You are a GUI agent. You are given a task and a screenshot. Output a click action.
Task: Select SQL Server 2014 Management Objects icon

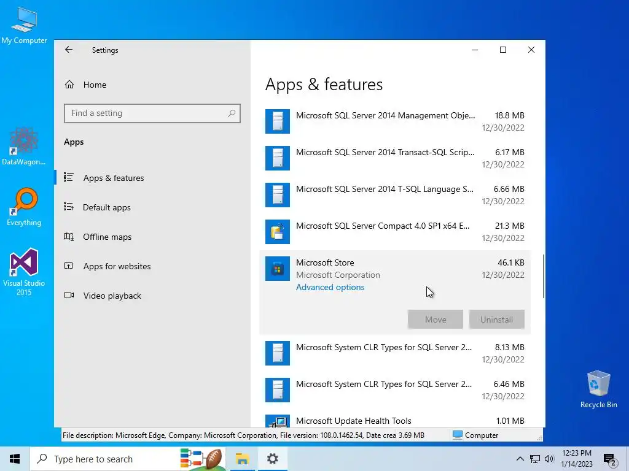(278, 121)
